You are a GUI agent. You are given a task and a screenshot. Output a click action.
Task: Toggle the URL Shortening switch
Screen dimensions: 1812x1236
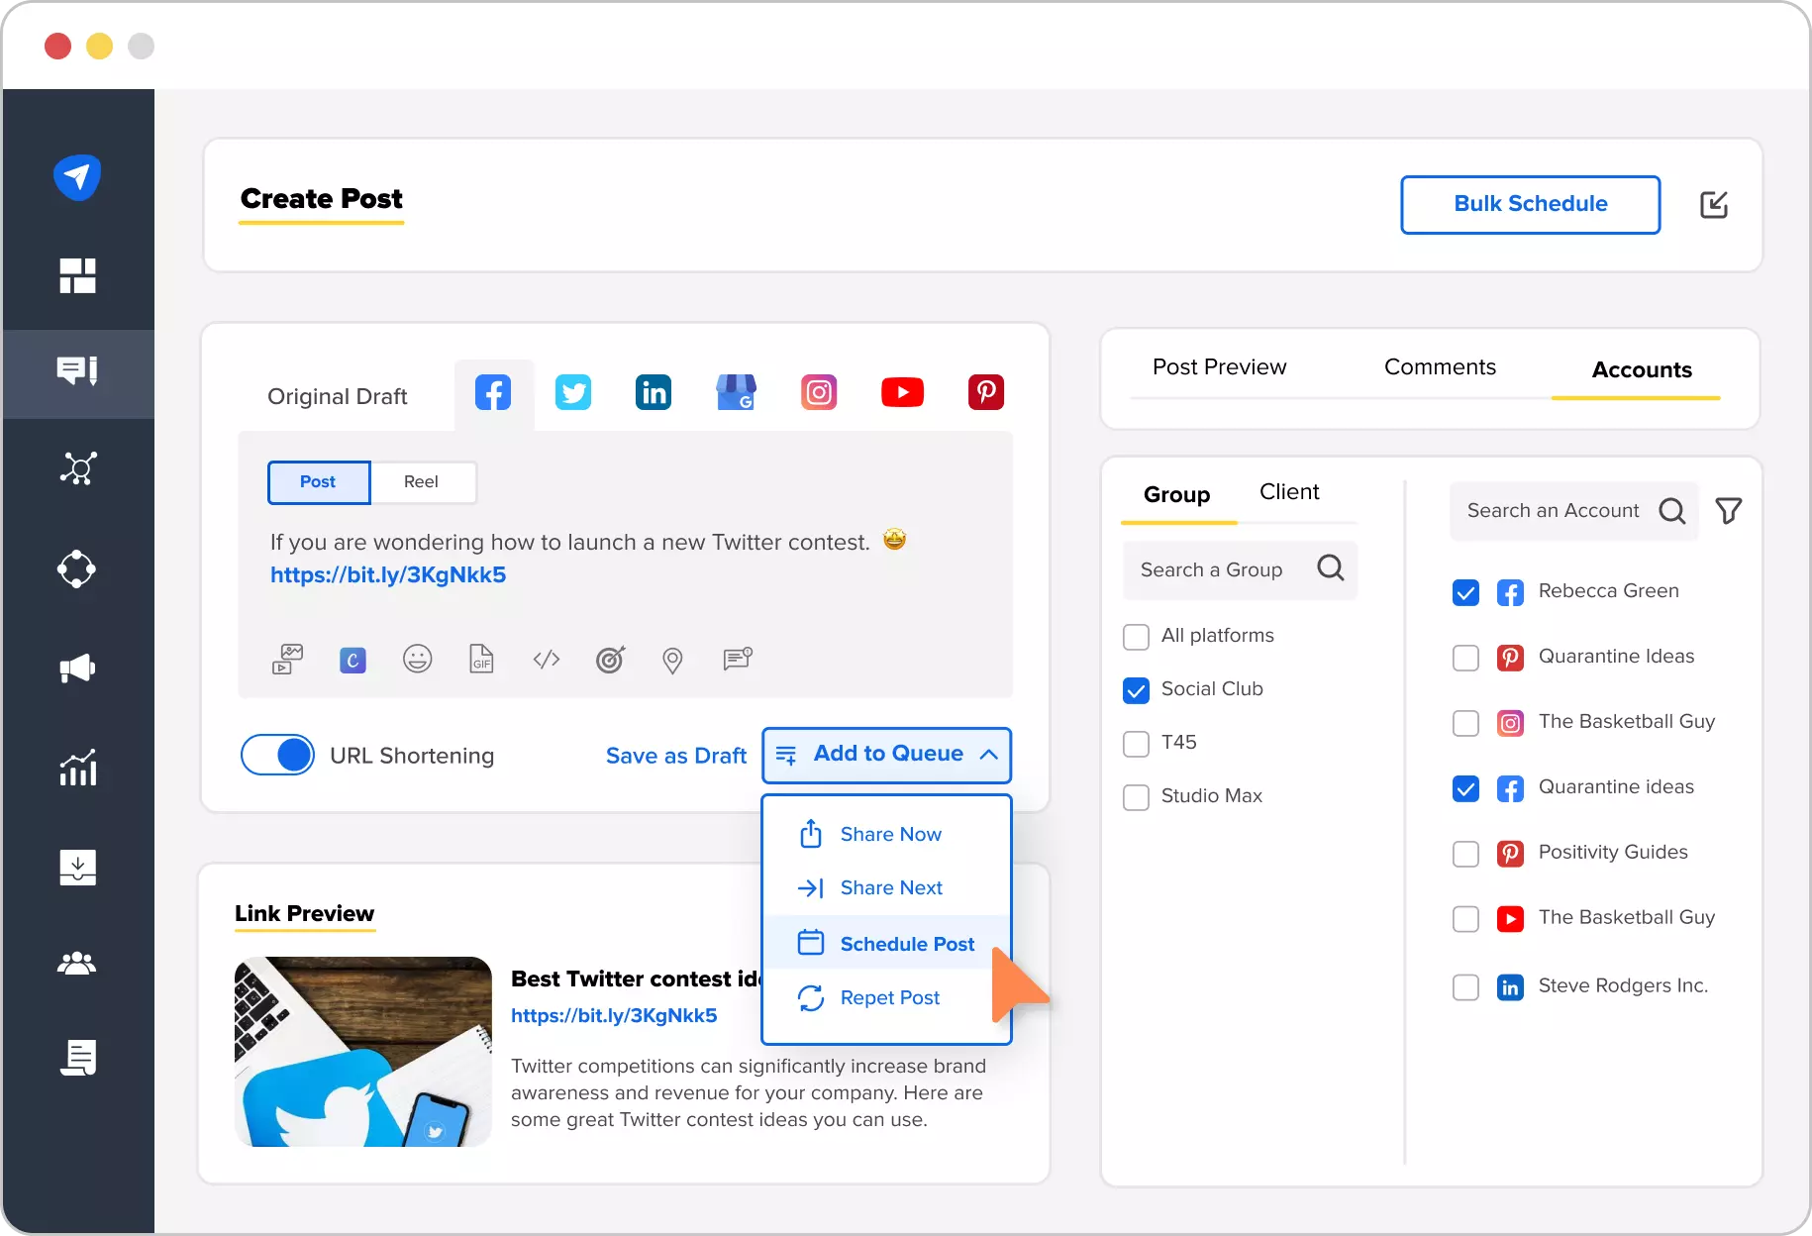pos(277,756)
